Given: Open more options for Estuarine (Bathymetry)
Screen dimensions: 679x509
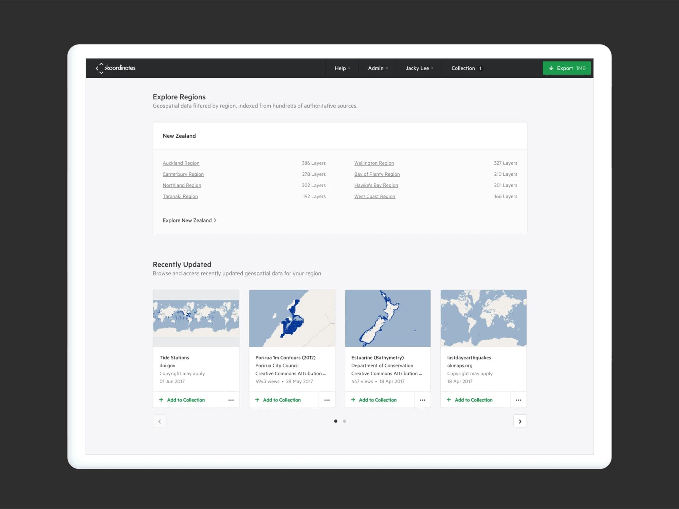Looking at the screenshot, I should 423,400.
